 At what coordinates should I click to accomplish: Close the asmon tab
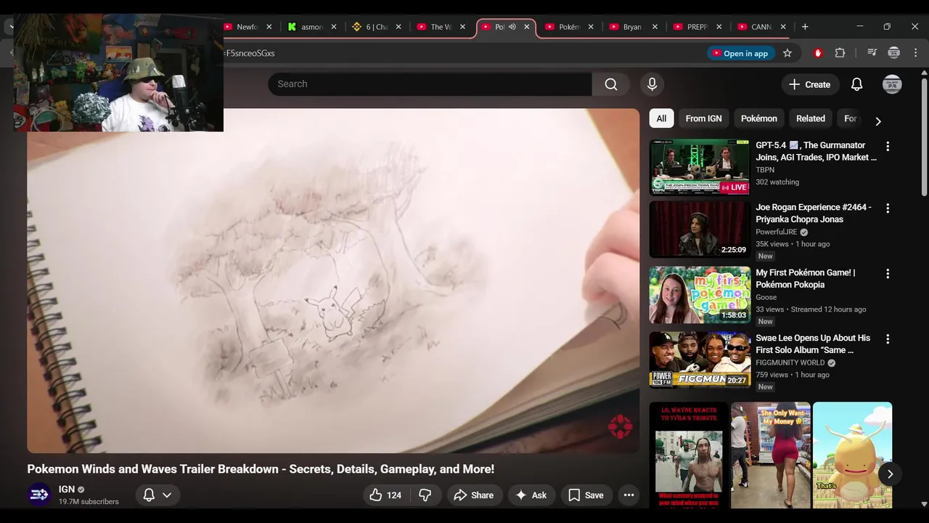(334, 27)
